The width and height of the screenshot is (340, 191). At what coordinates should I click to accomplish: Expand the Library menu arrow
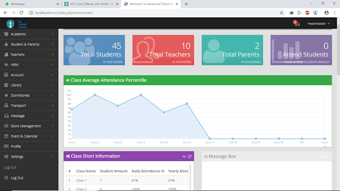pyautogui.click(x=52, y=85)
